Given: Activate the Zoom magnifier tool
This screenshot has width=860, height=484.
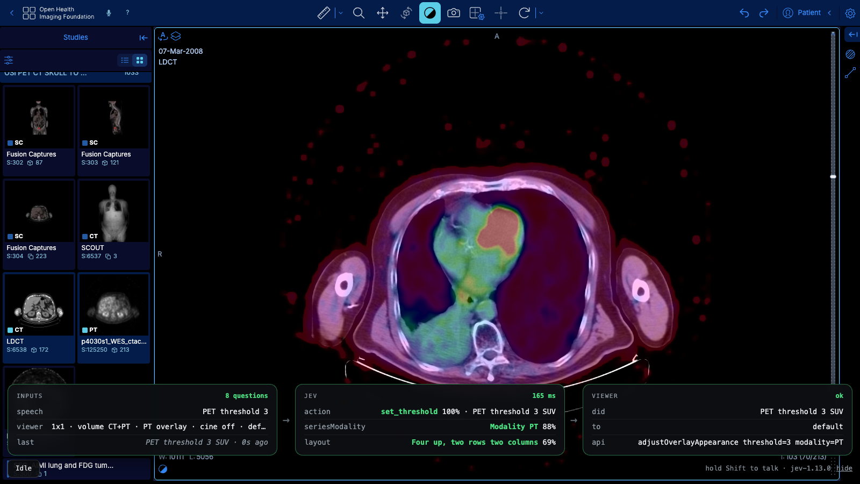Looking at the screenshot, I should click(359, 13).
